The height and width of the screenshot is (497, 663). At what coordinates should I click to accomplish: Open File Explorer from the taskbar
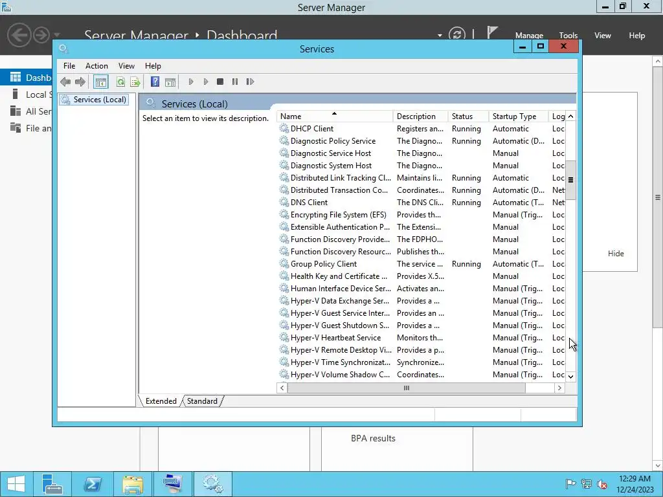click(133, 484)
